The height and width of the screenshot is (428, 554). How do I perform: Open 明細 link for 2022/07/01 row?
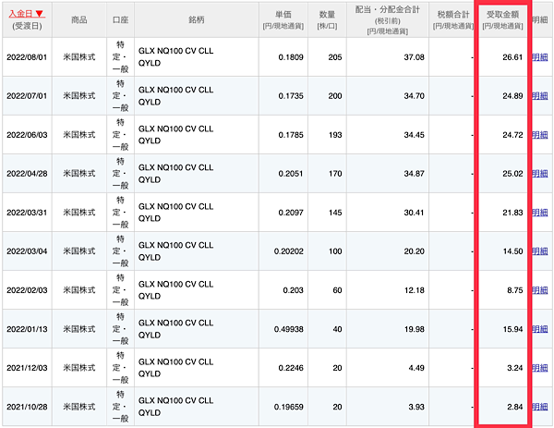click(x=540, y=96)
